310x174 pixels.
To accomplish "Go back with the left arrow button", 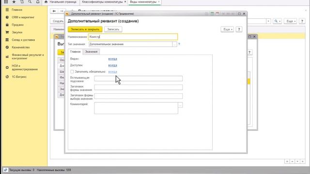I will coord(54,11).
